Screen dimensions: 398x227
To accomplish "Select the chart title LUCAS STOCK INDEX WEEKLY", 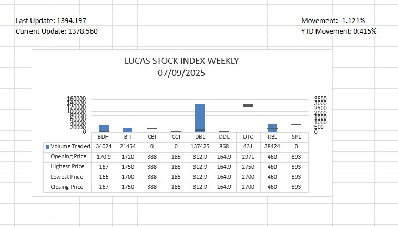I will click(x=181, y=61).
